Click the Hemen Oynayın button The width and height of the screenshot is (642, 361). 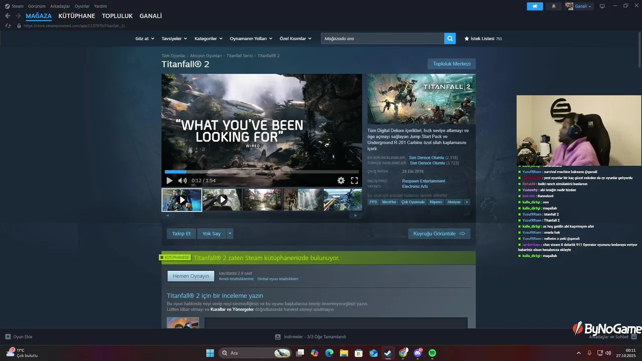coord(191,276)
